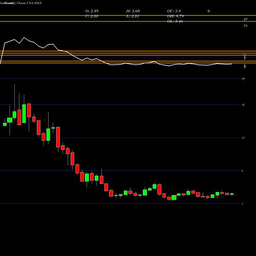Select the open value 'O: 2.39'
Screen dimensions: 256x256
point(92,11)
